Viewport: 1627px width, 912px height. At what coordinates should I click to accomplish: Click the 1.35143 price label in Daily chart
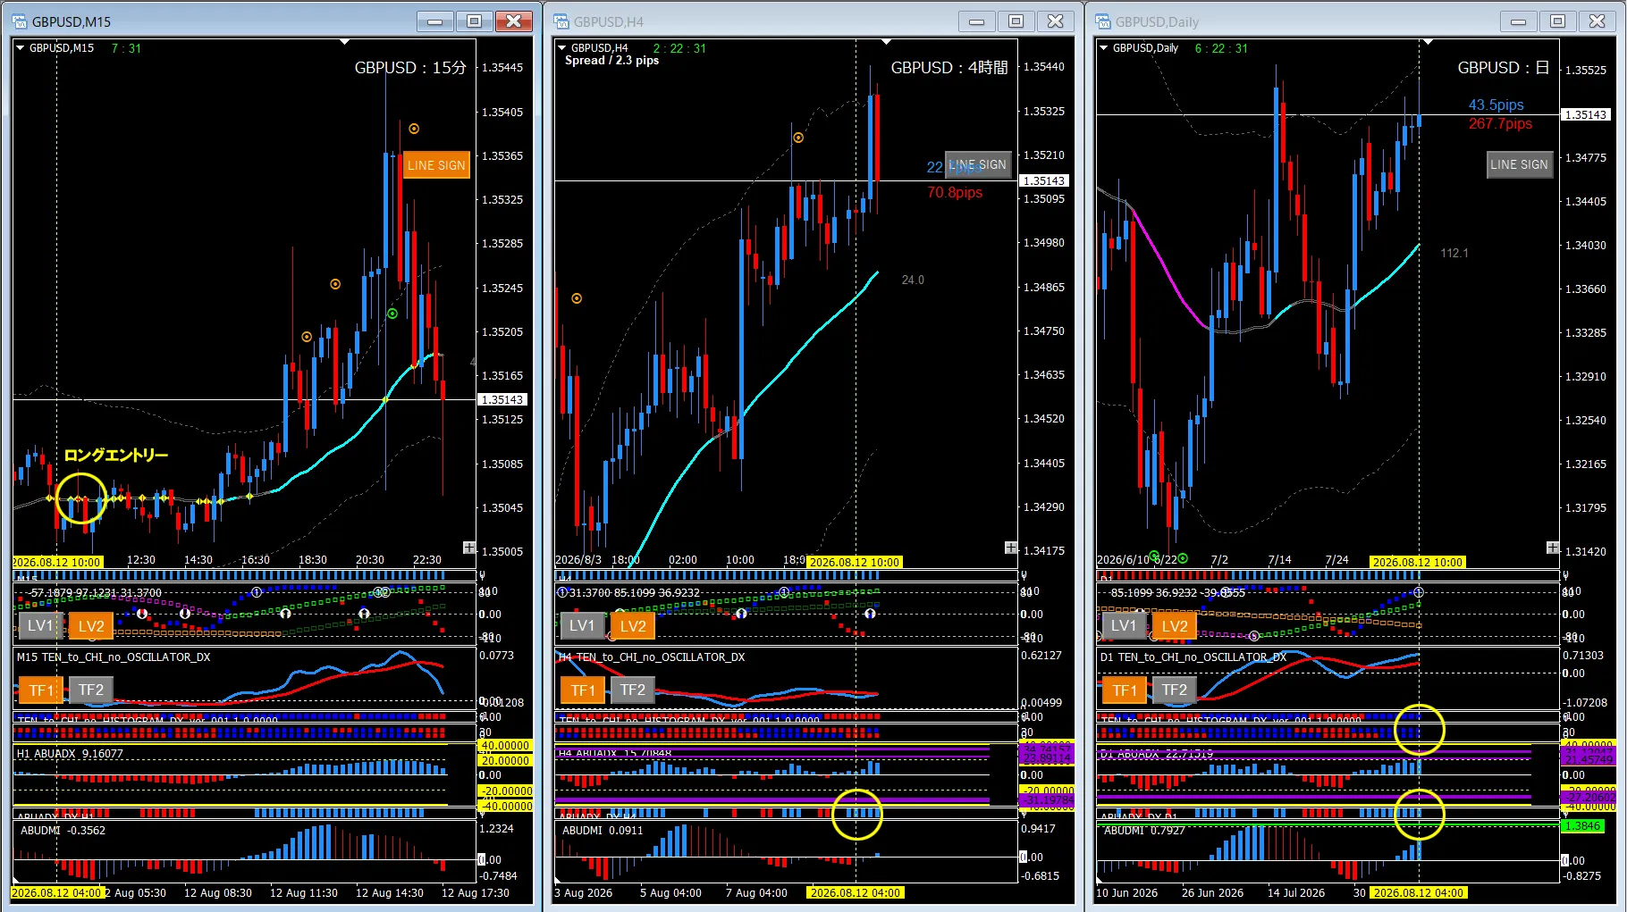[x=1587, y=114]
